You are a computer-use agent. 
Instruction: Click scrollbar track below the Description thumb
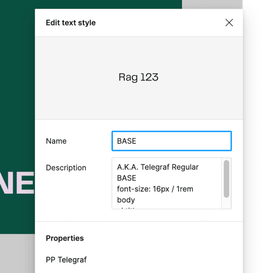click(226, 203)
